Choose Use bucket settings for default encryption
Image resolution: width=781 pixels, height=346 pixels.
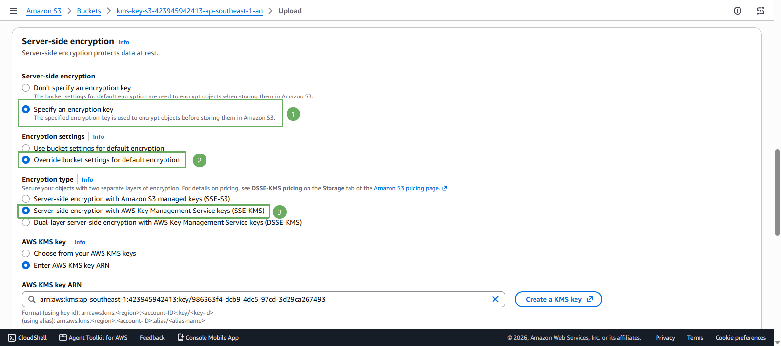(x=26, y=148)
